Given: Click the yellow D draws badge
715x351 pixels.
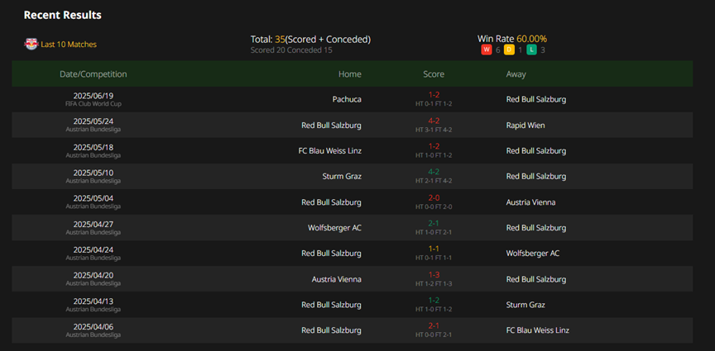Looking at the screenshot, I should pyautogui.click(x=509, y=50).
